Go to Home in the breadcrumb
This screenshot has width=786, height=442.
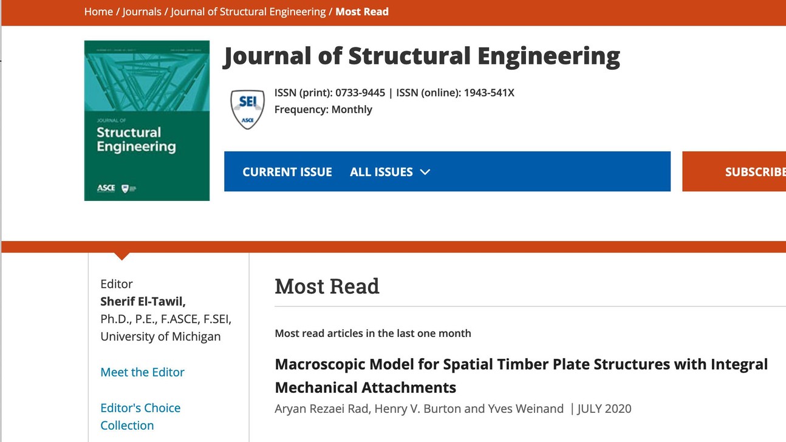98,12
